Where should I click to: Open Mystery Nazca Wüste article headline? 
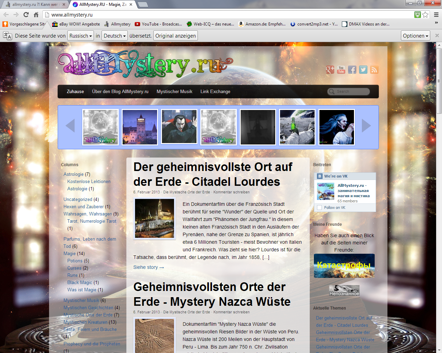tap(212, 294)
